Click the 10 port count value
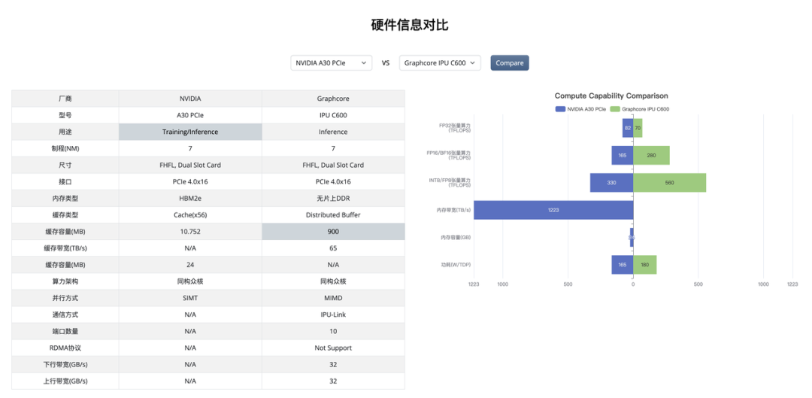Image resolution: width=812 pixels, height=398 pixels. tap(333, 331)
